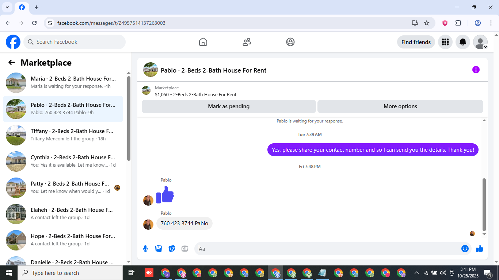Open Task View on the taskbar
The height and width of the screenshot is (280, 499).
(x=132, y=273)
